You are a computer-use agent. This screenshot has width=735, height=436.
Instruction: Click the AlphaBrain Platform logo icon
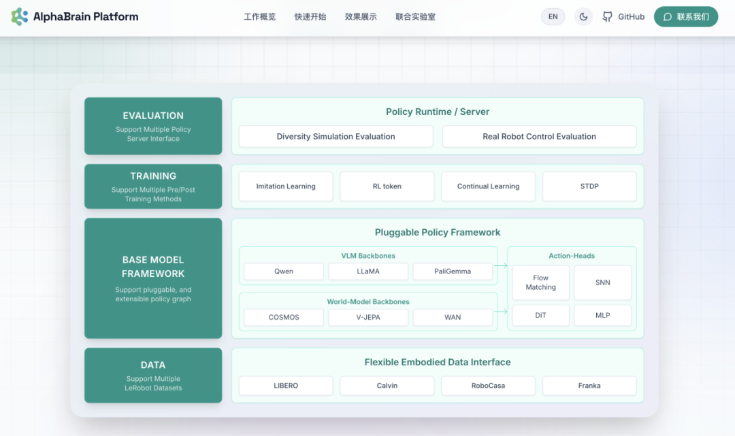(x=20, y=17)
